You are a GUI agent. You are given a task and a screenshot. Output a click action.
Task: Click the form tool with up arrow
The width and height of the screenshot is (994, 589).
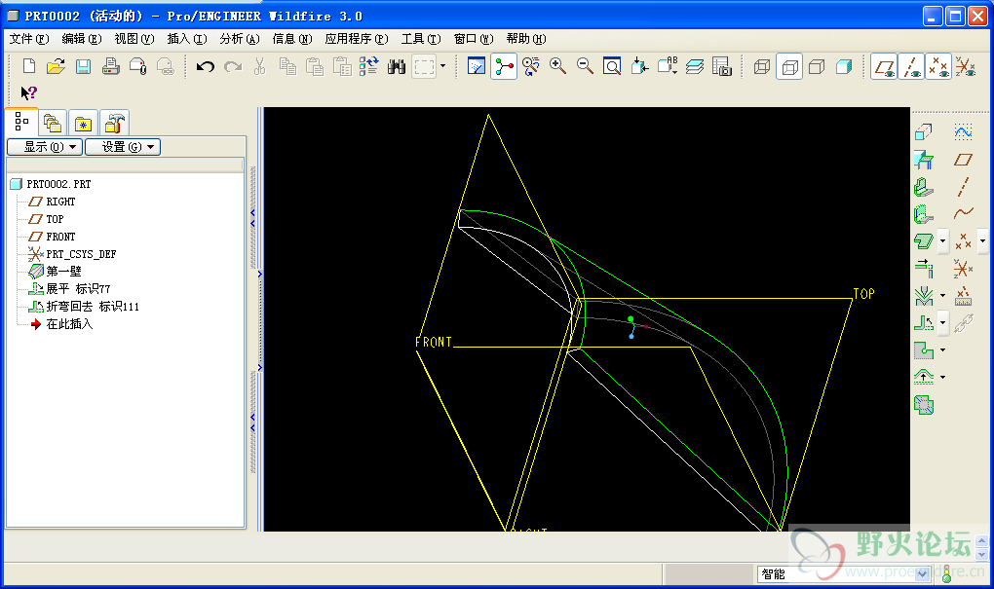coord(924,378)
